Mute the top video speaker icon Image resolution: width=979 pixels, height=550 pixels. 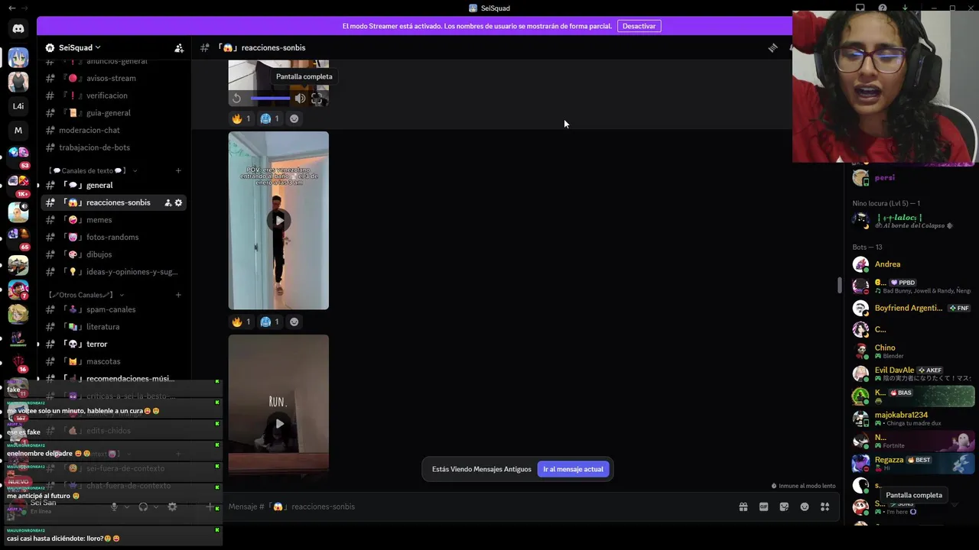coord(300,98)
